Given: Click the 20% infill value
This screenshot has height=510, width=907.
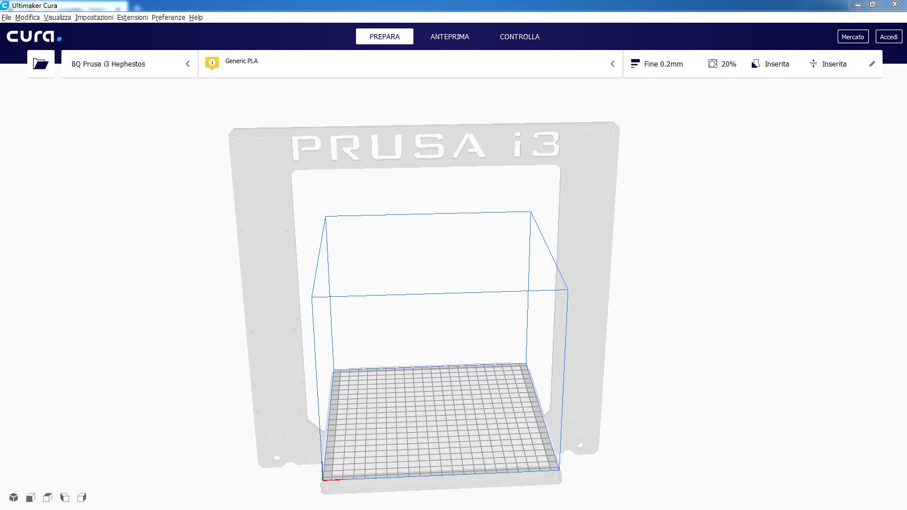Looking at the screenshot, I should pyautogui.click(x=729, y=64).
